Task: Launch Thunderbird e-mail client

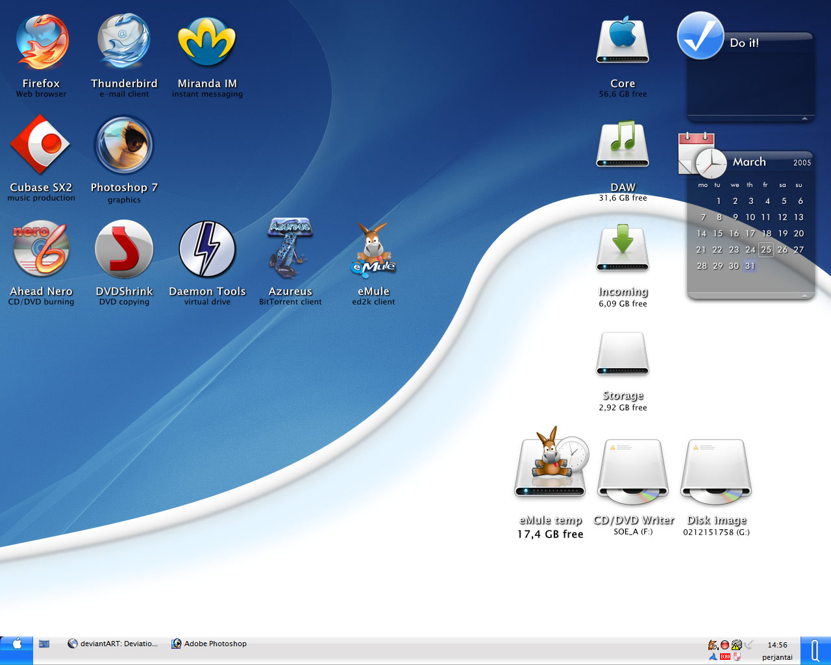Action: (x=124, y=41)
